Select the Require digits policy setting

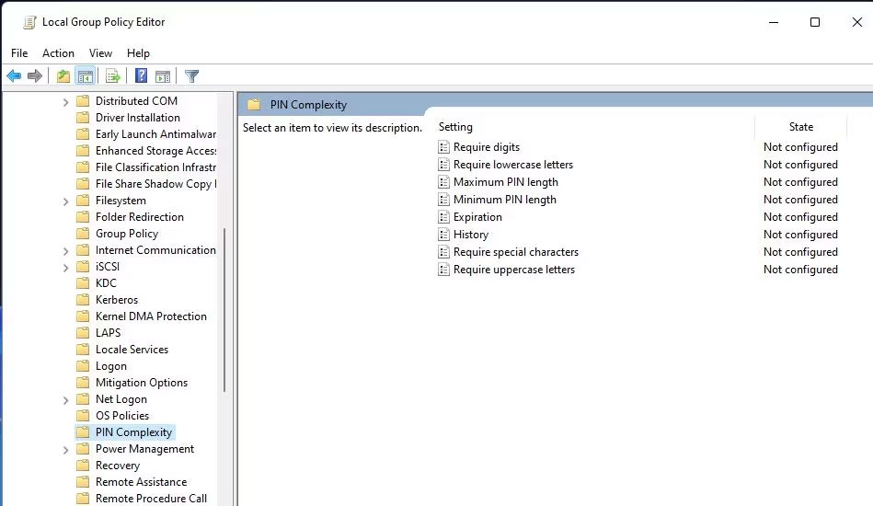[x=486, y=147]
